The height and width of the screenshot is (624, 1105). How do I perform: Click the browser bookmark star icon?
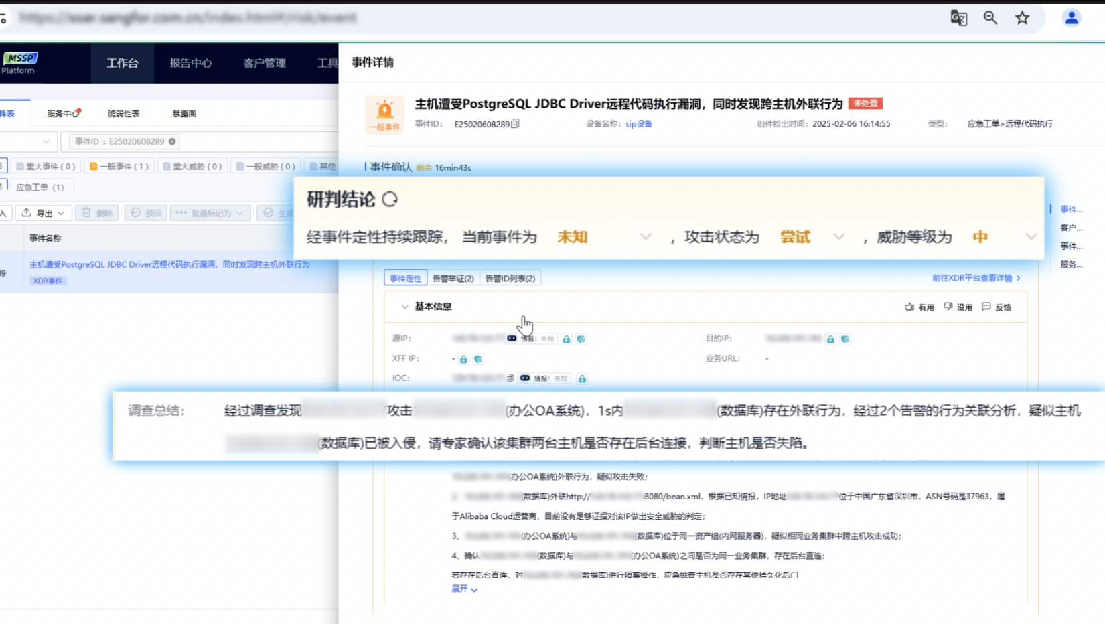pos(1023,18)
